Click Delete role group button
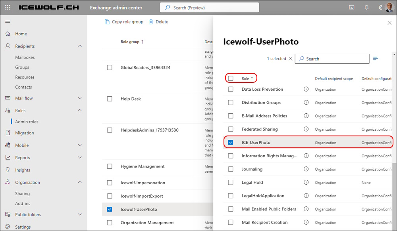 (158, 22)
